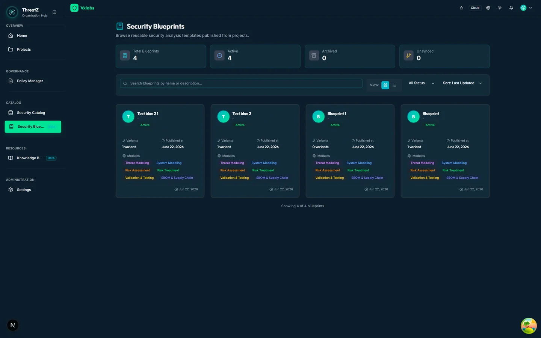Click Jun 22, 2026 timestamp on Blueprint 1
541x338 pixels.
pos(376,189)
